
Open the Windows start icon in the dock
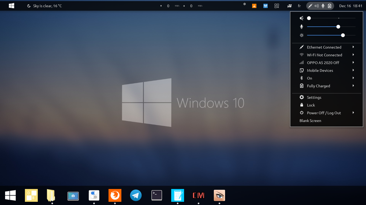pyautogui.click(x=10, y=195)
